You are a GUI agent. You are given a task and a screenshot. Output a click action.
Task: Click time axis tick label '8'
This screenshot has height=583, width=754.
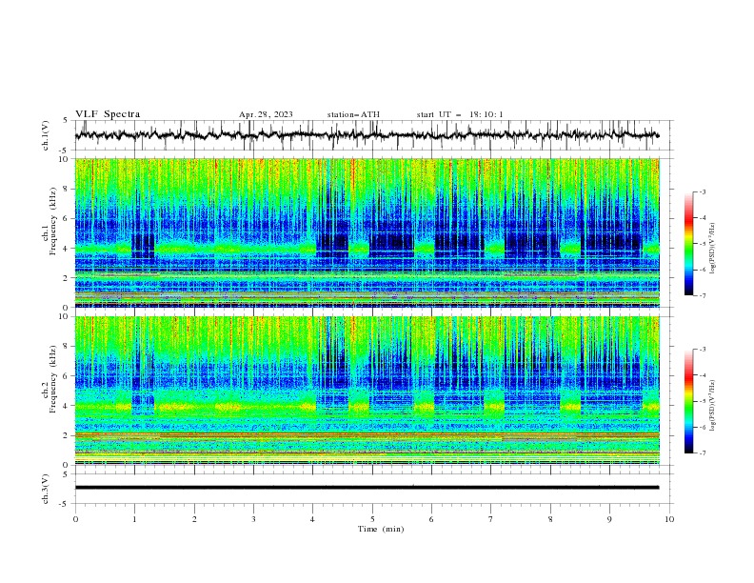(550, 519)
